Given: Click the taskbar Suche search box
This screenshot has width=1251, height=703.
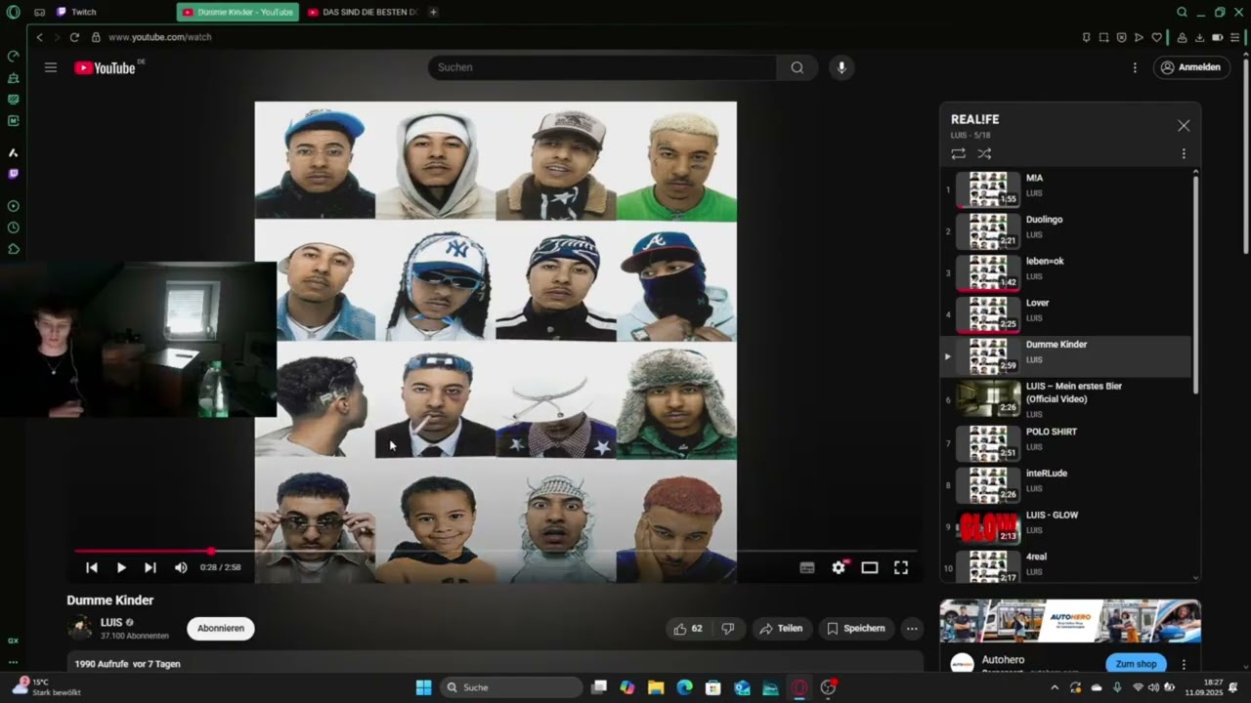Looking at the screenshot, I should 512,687.
